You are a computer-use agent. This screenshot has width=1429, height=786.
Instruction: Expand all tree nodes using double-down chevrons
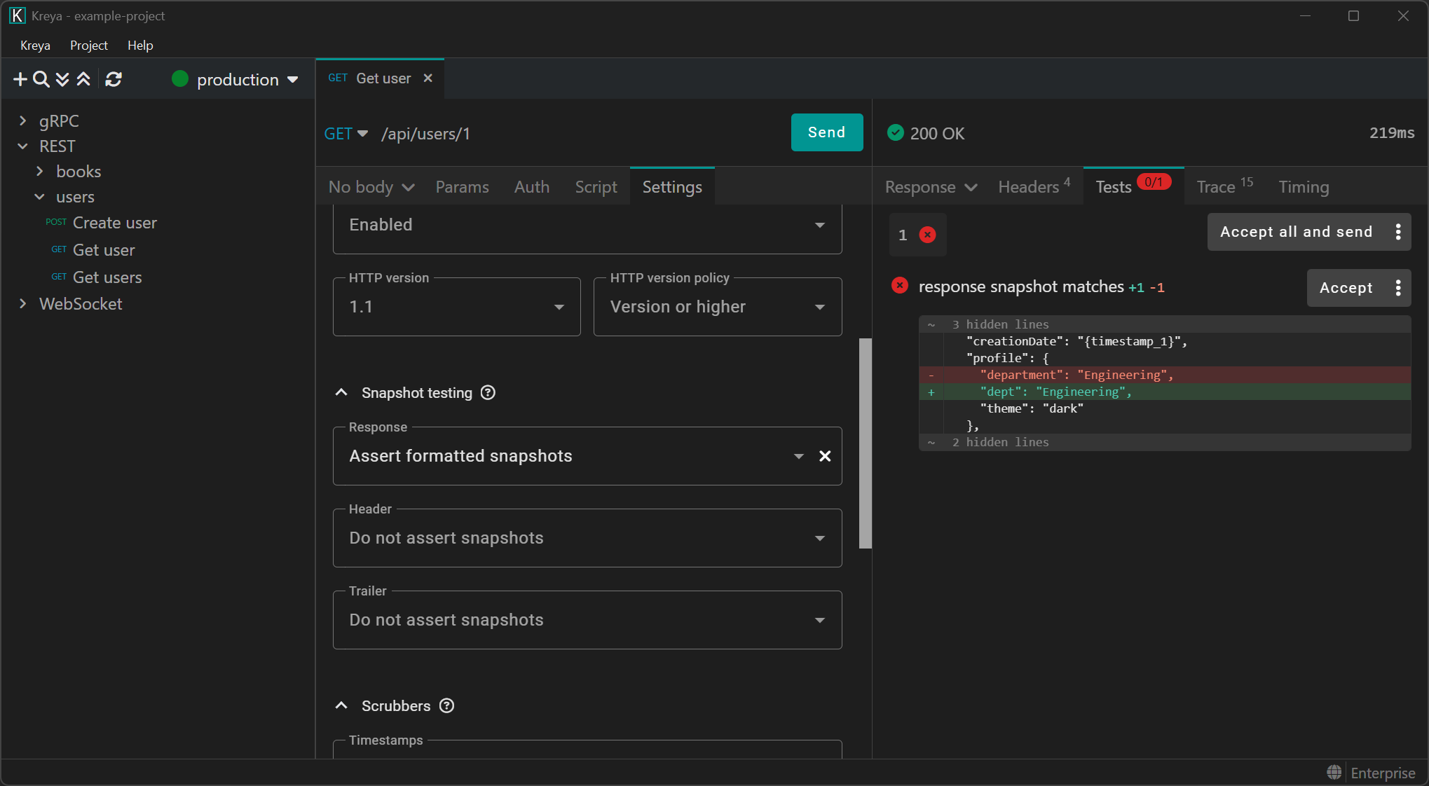(62, 80)
